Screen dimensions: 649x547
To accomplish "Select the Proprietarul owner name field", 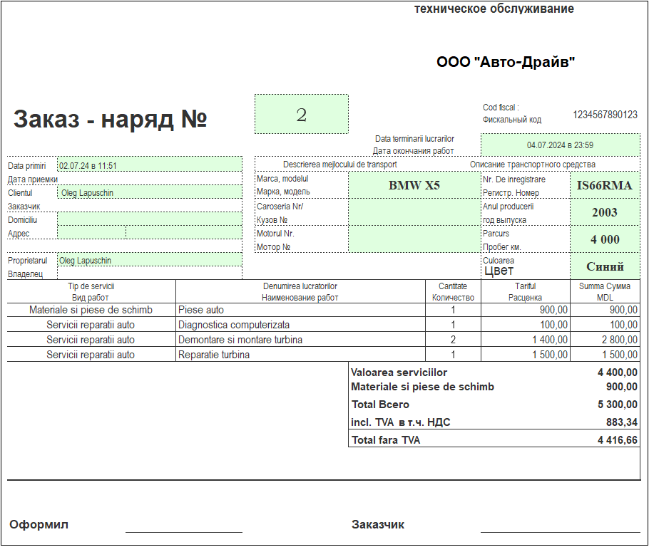I will coord(149,260).
